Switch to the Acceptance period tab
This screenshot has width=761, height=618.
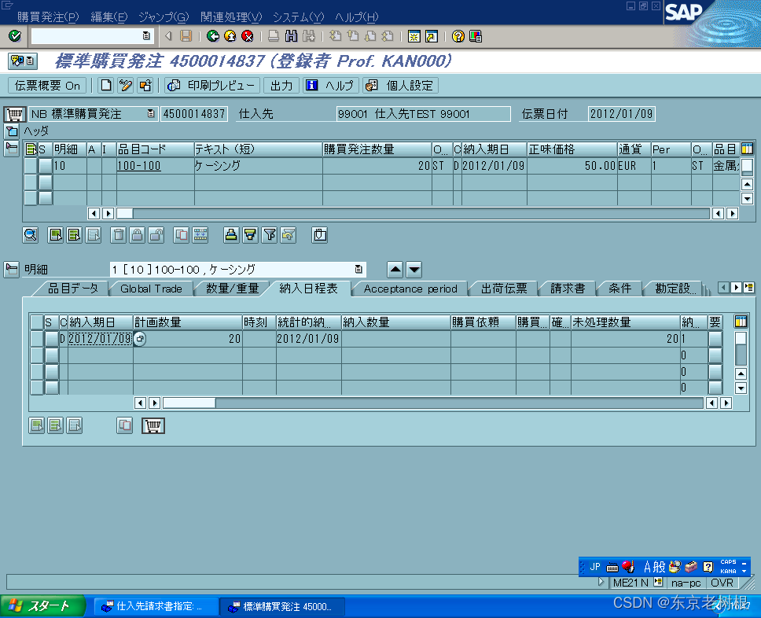coord(410,289)
